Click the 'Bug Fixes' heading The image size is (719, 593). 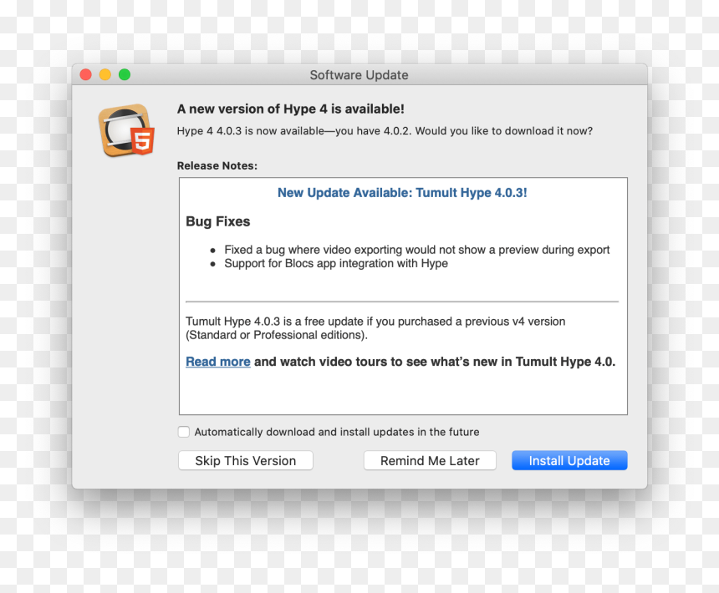pyautogui.click(x=218, y=221)
